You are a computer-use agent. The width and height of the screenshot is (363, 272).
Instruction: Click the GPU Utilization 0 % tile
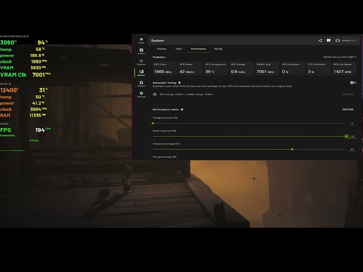pos(293,69)
